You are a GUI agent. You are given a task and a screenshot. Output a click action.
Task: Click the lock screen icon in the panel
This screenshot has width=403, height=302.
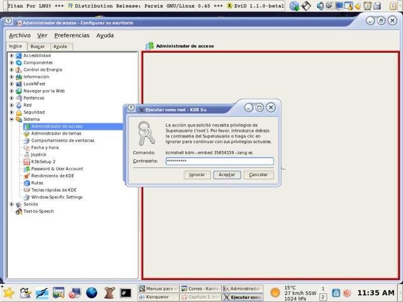pos(336,293)
